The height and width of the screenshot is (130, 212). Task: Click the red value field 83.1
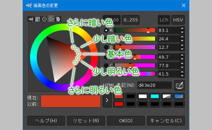(x=169, y=31)
